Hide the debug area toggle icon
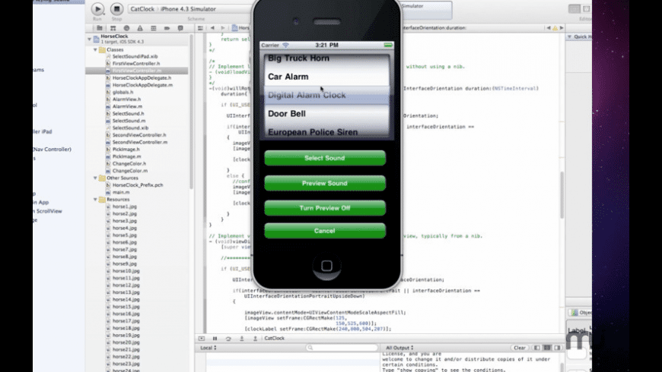The width and height of the screenshot is (662, 372). coord(202,339)
